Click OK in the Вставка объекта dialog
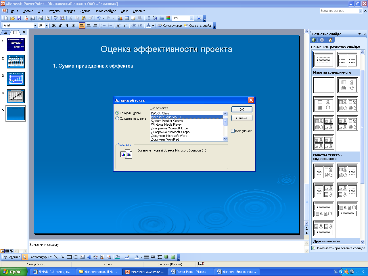368x276 pixels. coord(242,110)
